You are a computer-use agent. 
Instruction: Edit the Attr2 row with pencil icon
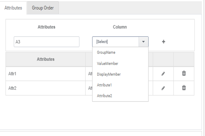pos(163,88)
